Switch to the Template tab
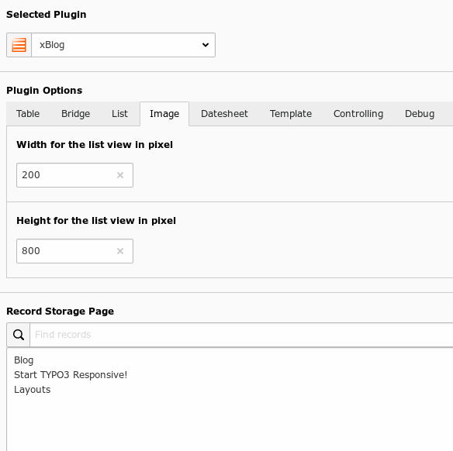Screen dimensions: 453x451 tap(291, 114)
